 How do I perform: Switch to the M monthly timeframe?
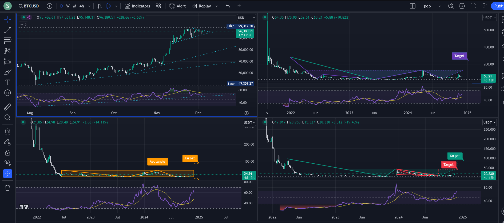tap(75, 6)
